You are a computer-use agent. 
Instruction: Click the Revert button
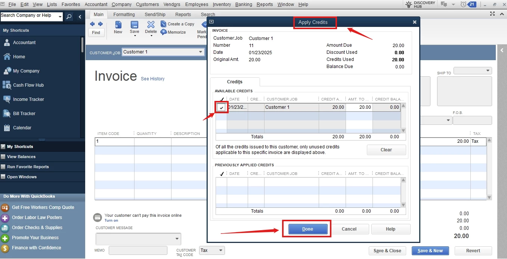point(473,251)
